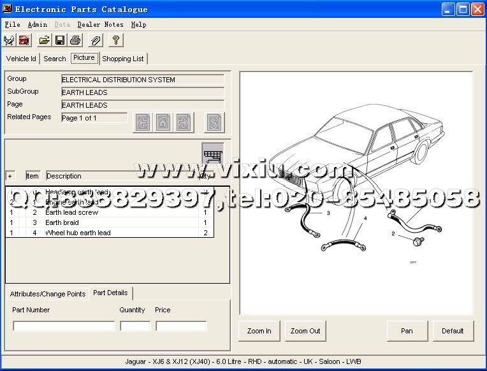Image resolution: width=487 pixels, height=371 pixels.
Task: Click the paperclip attachment icon
Action: point(95,40)
